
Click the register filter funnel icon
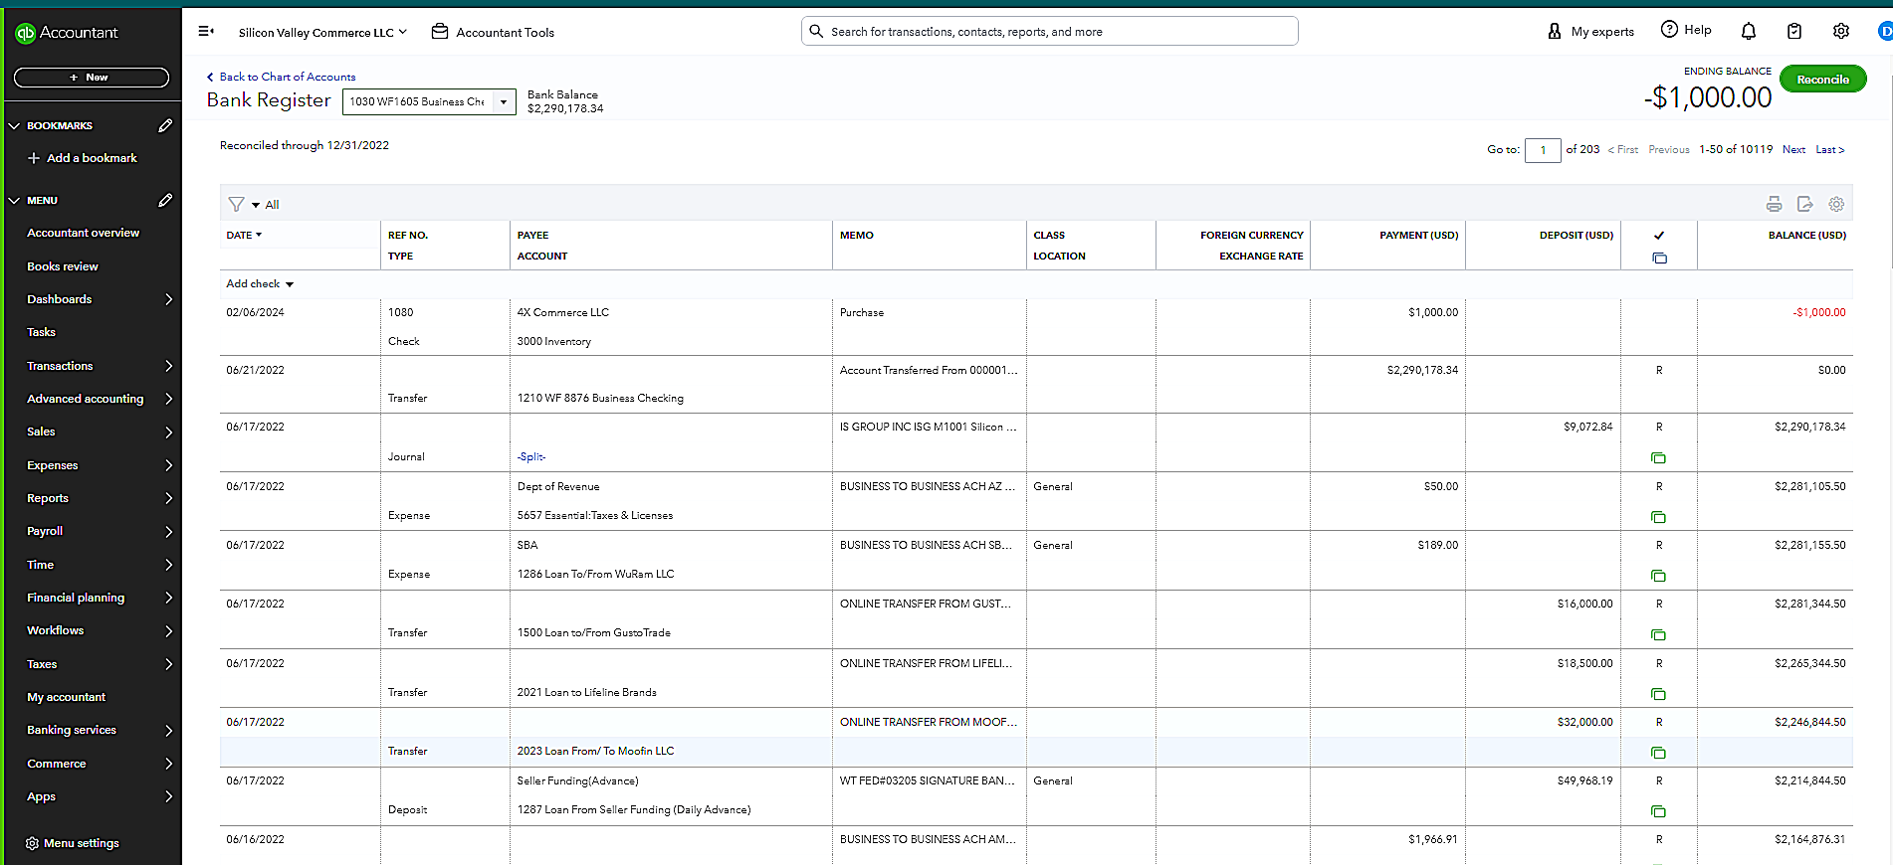pos(236,204)
